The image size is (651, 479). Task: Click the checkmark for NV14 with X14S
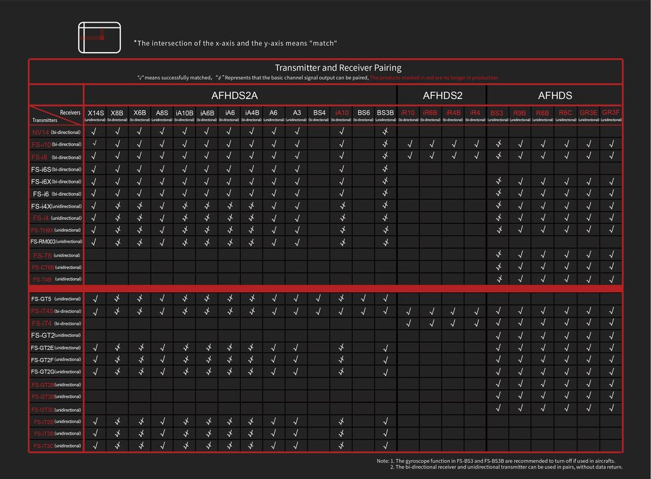point(94,131)
